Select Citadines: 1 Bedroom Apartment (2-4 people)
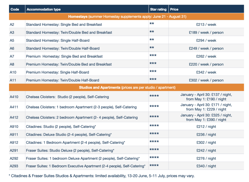249x182 pixels. pyautogui.click(x=76, y=142)
